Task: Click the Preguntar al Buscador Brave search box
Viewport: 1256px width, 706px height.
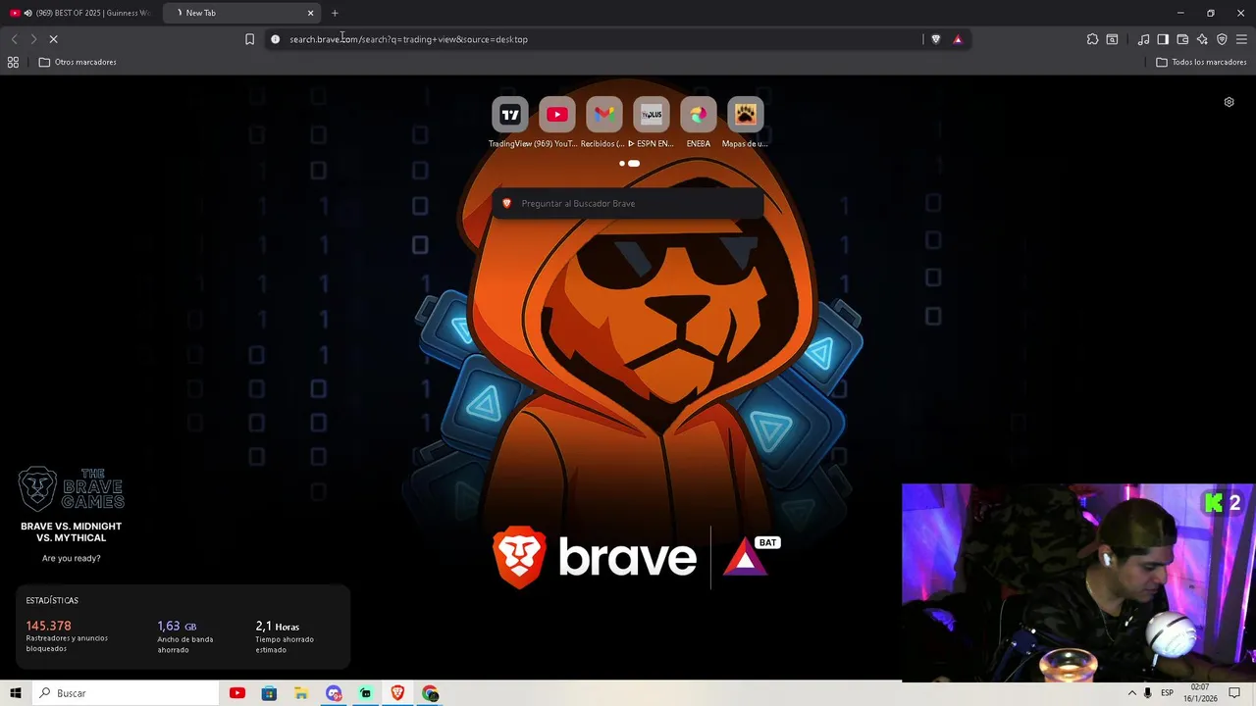Action: 628,203
